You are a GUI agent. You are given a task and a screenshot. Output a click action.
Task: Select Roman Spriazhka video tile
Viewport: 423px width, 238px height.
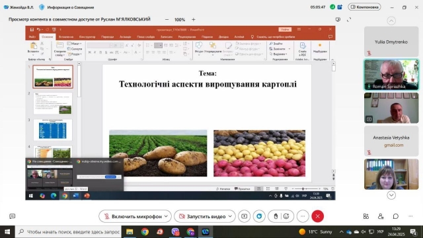391,75
